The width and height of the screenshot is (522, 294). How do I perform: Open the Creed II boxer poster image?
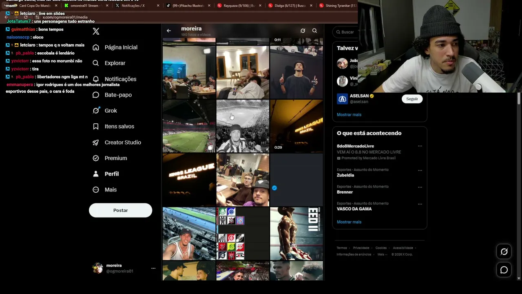296,234
